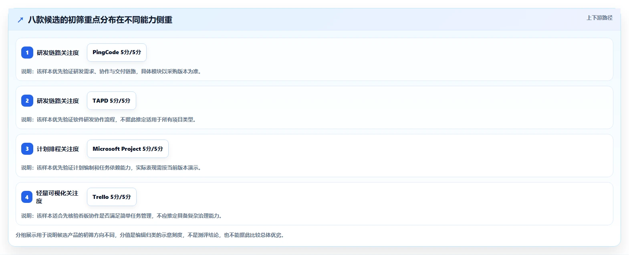Click the arrow icon beside the heading
629x255 pixels.
pos(20,20)
